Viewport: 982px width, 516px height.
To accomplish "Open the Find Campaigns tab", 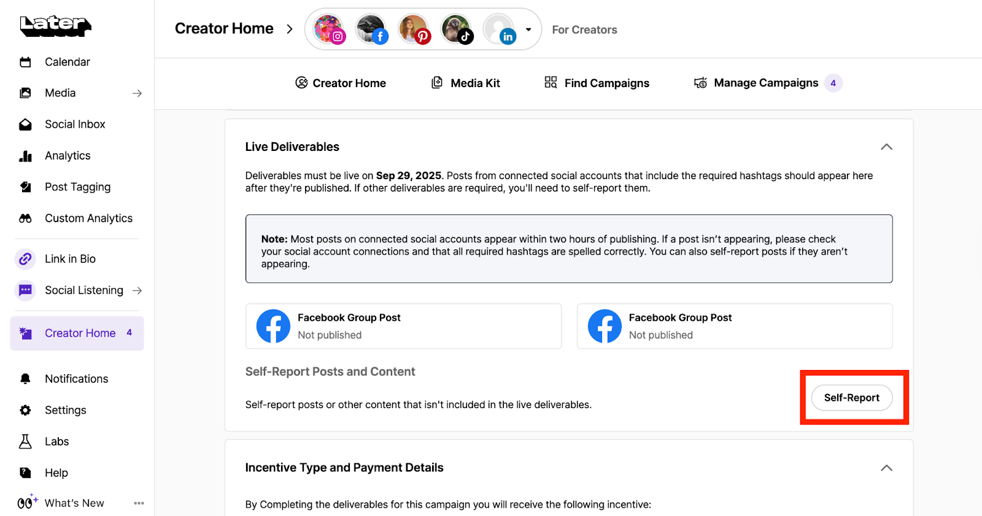I will pos(597,83).
